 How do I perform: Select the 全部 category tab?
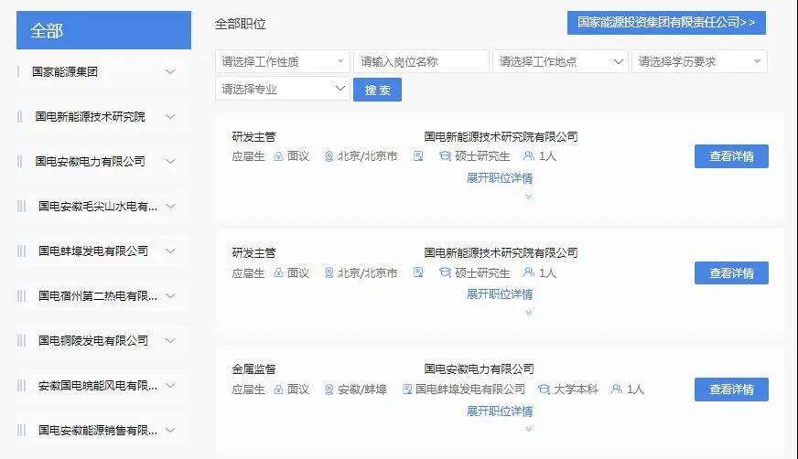pyautogui.click(x=103, y=30)
